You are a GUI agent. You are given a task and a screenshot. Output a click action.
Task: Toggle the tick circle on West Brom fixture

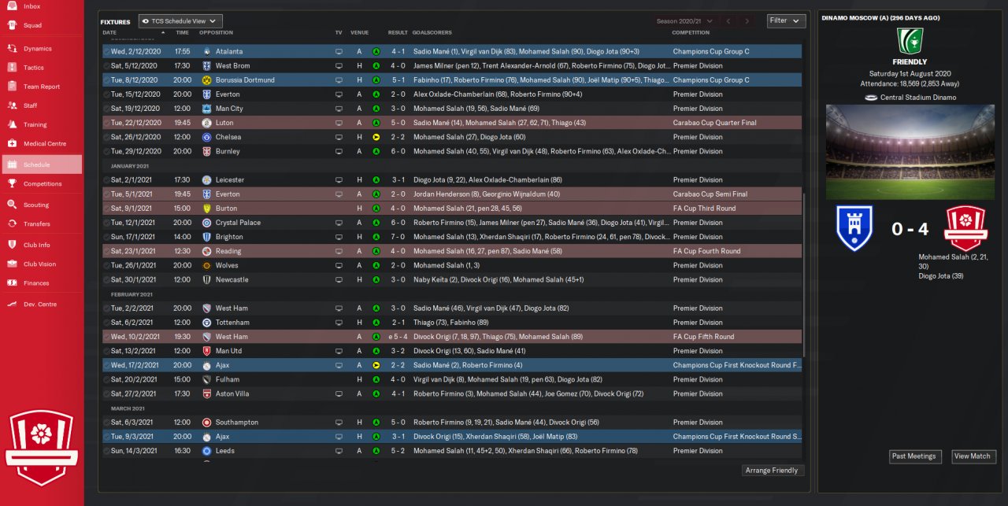[107, 65]
